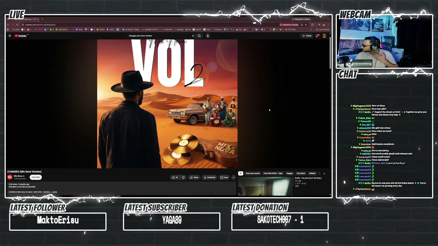Mute the tab via its speaker icon
The width and height of the screenshot is (438, 246).
pyautogui.click(x=34, y=19)
